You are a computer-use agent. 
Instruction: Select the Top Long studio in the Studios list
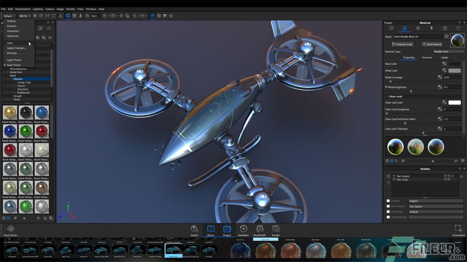(404, 179)
